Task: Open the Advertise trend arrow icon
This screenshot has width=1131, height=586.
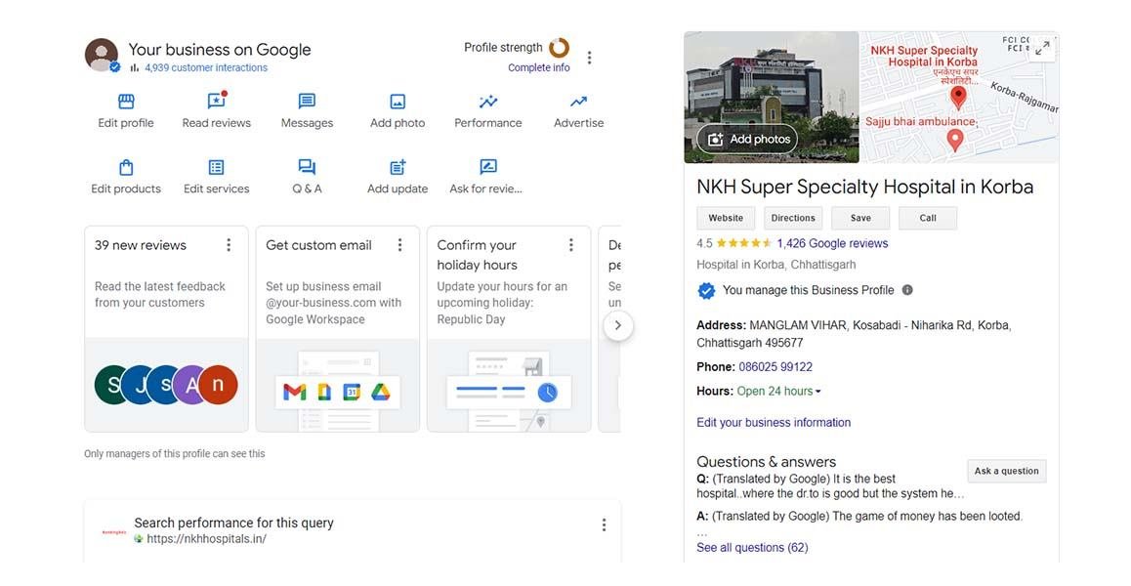Action: [578, 101]
